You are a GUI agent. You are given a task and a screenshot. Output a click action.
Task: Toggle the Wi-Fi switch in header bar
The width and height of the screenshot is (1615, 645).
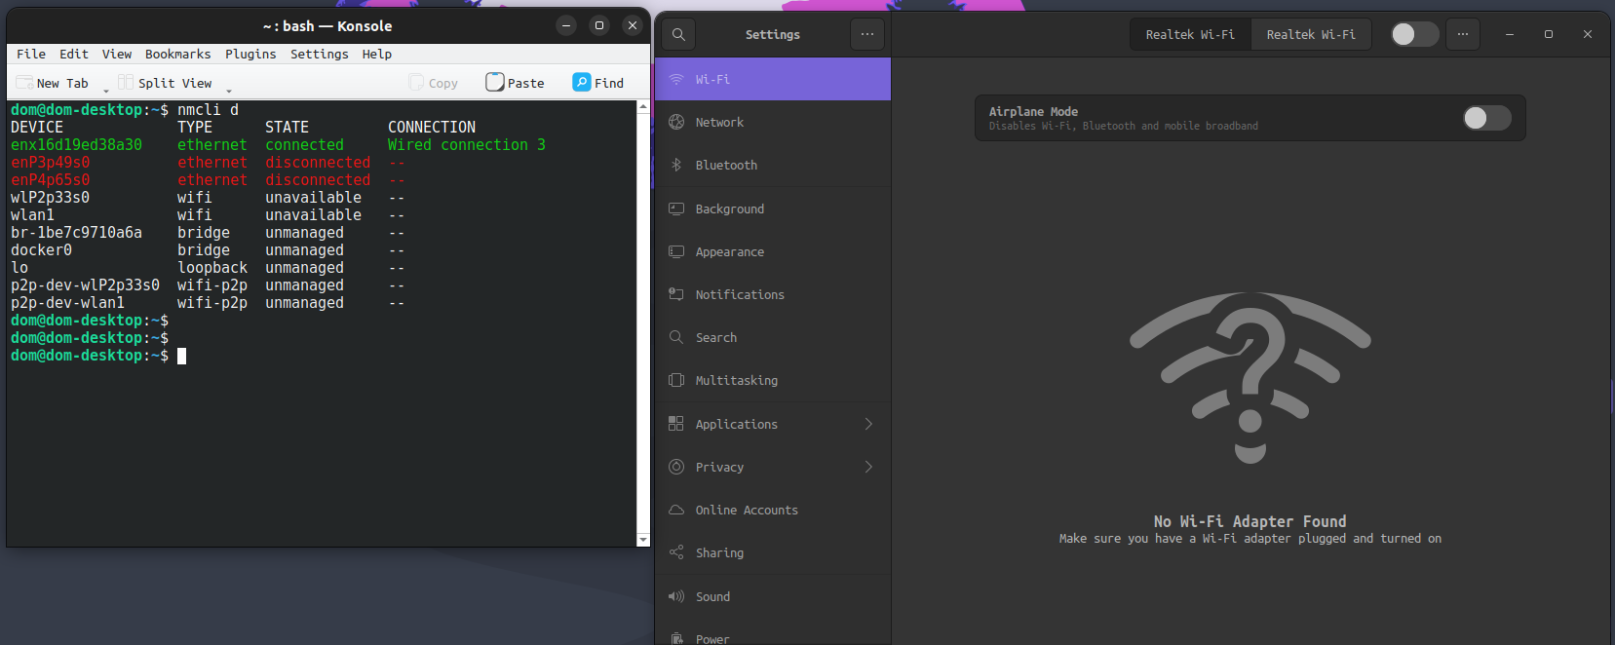pyautogui.click(x=1414, y=34)
